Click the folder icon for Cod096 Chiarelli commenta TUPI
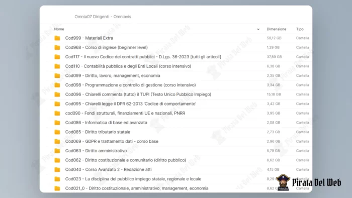 [x=57, y=94]
